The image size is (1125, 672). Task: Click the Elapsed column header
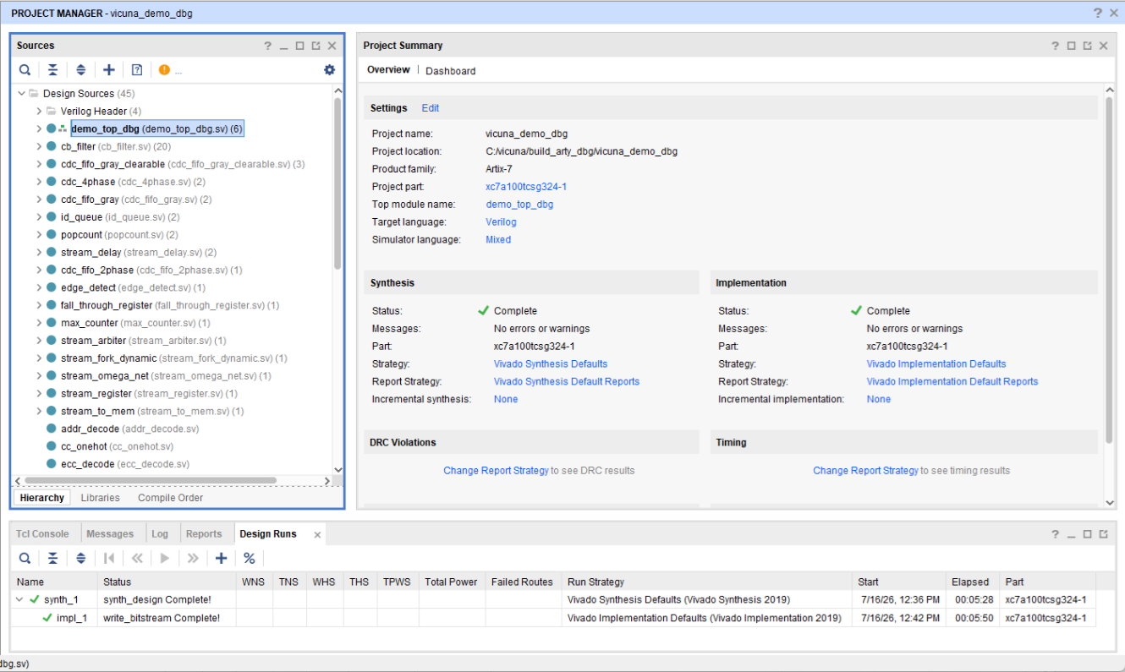(970, 582)
